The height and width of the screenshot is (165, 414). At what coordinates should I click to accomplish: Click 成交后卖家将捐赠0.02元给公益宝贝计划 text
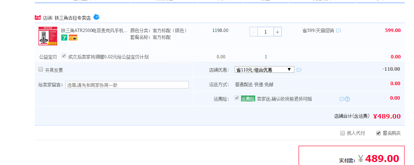click(108, 57)
